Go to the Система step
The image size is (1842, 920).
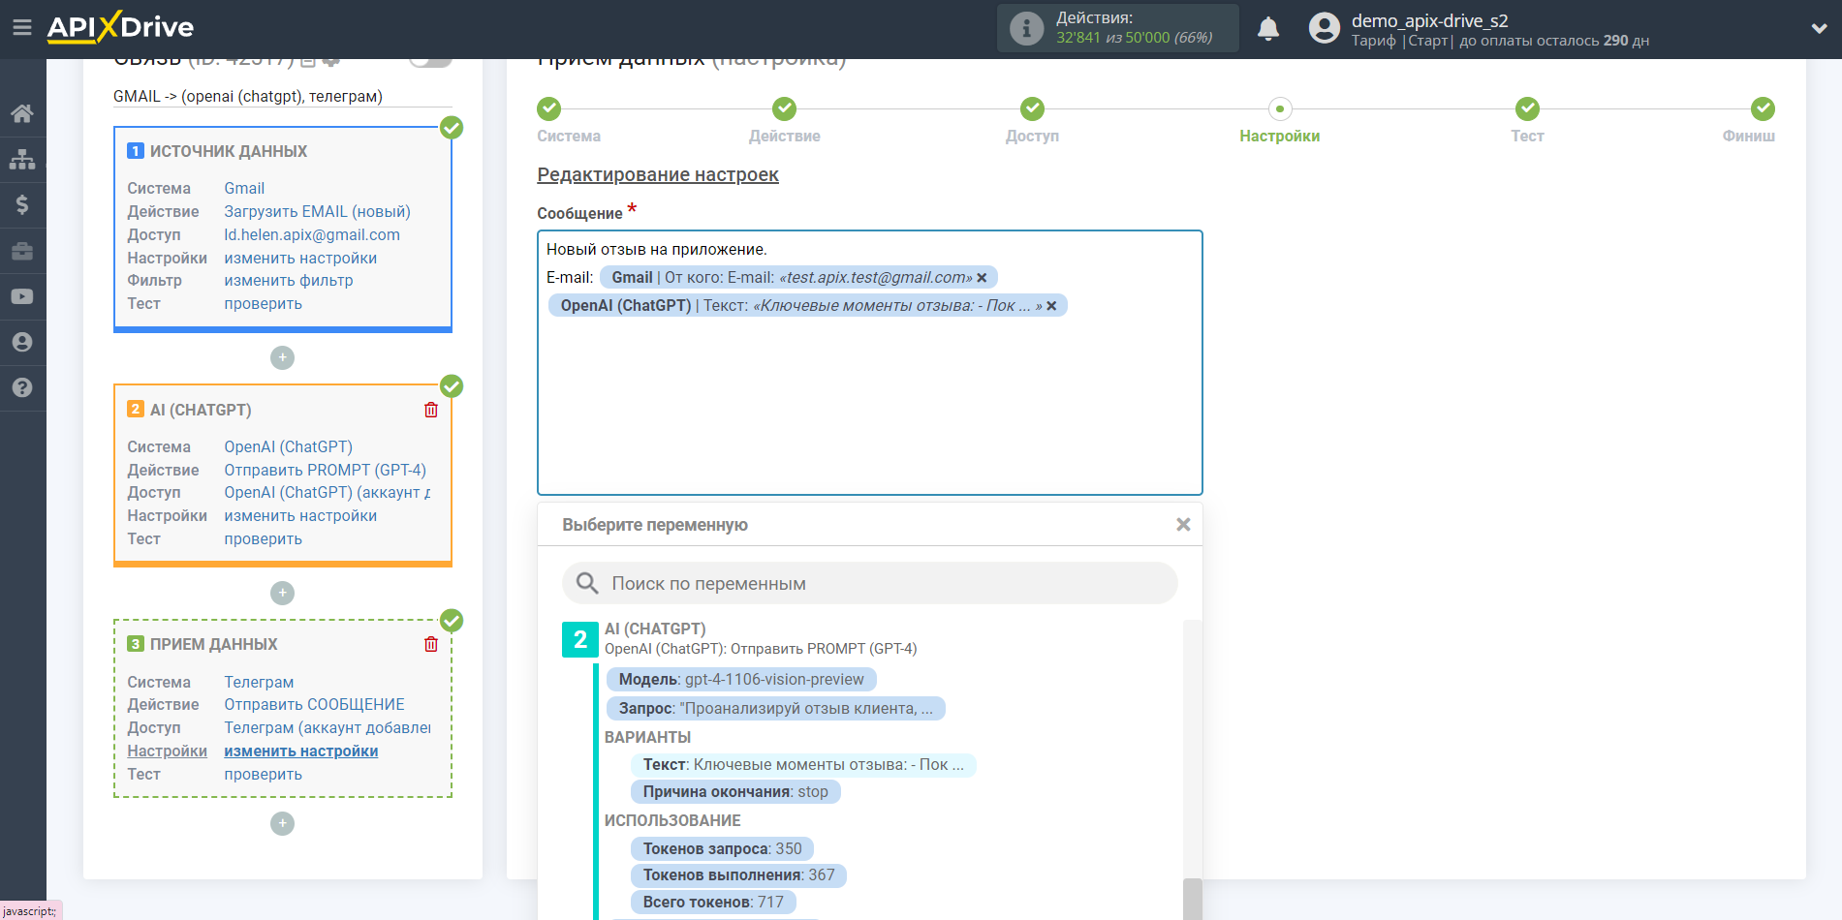pos(549,108)
